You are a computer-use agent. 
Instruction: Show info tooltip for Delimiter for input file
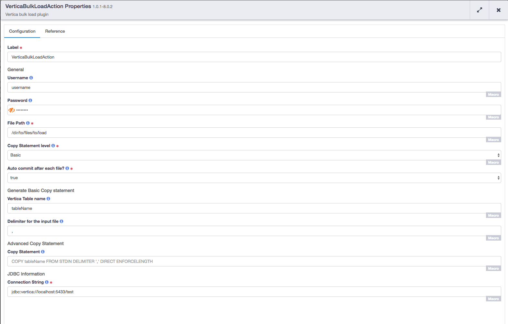(62, 221)
